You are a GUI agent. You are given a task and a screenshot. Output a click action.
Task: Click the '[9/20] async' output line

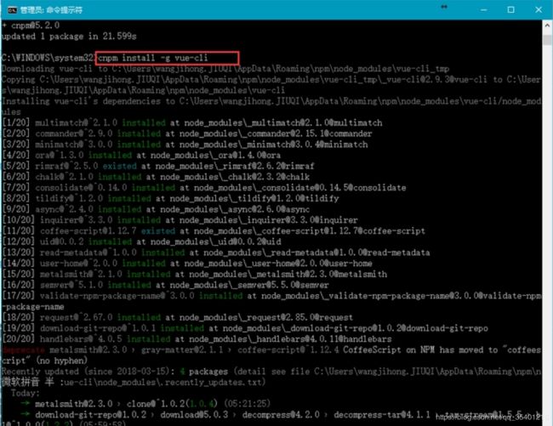156,209
